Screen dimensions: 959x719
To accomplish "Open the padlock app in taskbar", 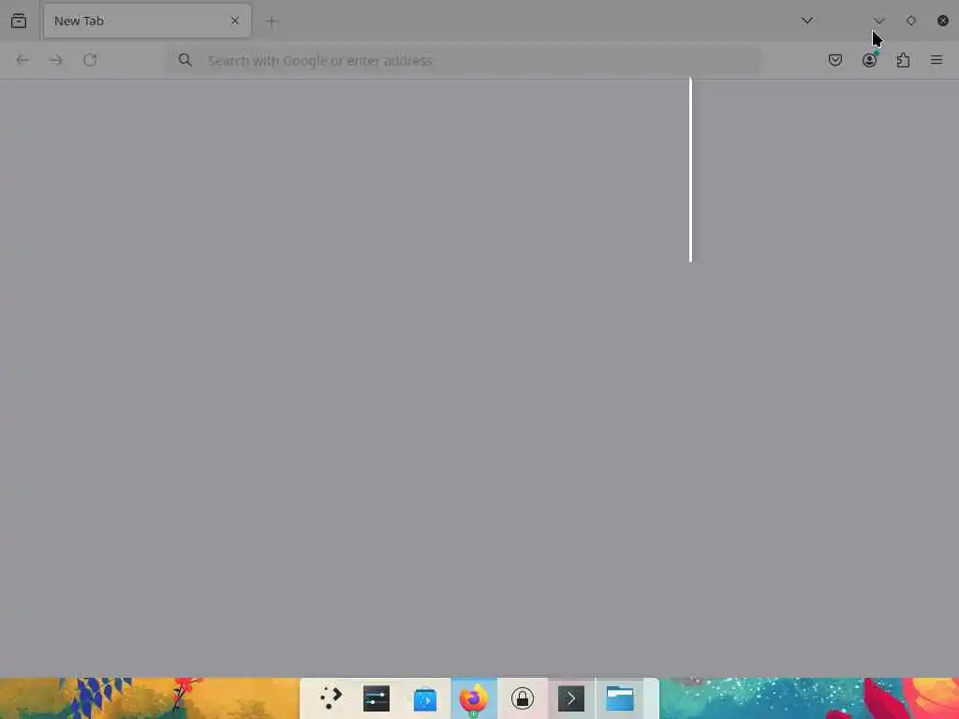I will 523,698.
